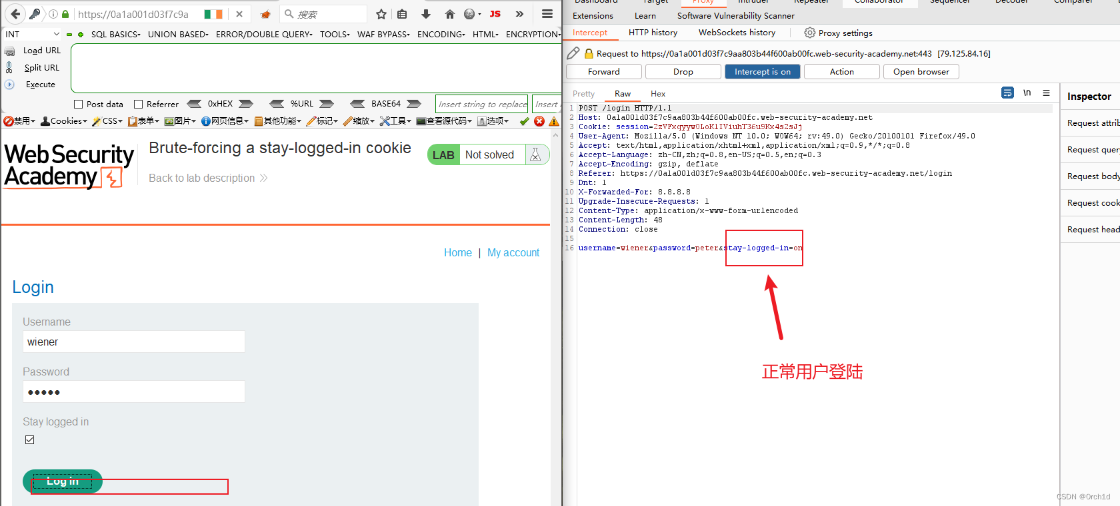
Task: Toggle the Stay logged in checkbox
Action: click(x=30, y=439)
